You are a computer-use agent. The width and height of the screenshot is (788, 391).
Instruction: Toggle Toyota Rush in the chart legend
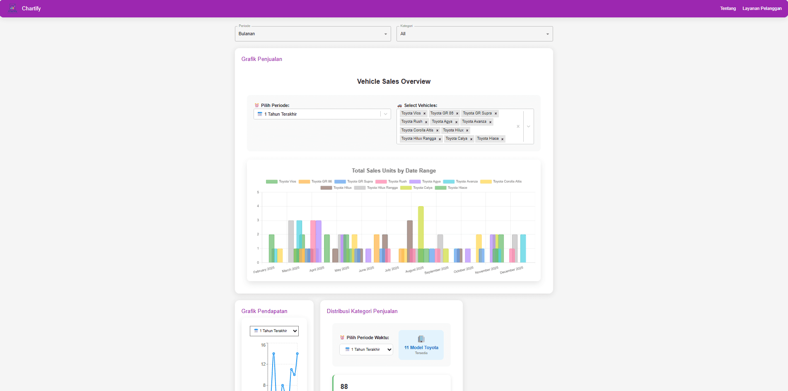pyautogui.click(x=391, y=182)
